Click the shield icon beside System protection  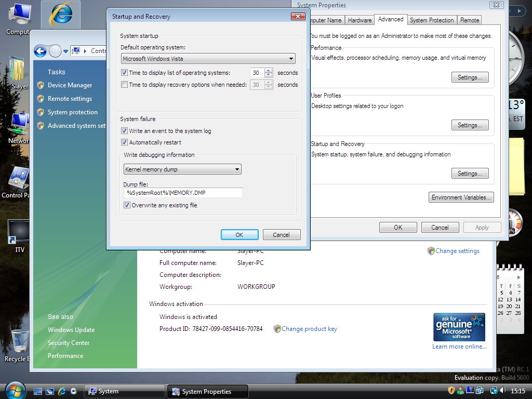[41, 112]
